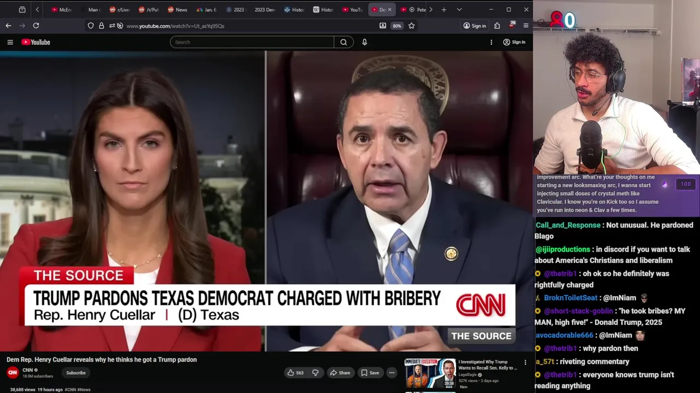
Task: Click chat username @ijiiproductions
Action: [x=563, y=249]
